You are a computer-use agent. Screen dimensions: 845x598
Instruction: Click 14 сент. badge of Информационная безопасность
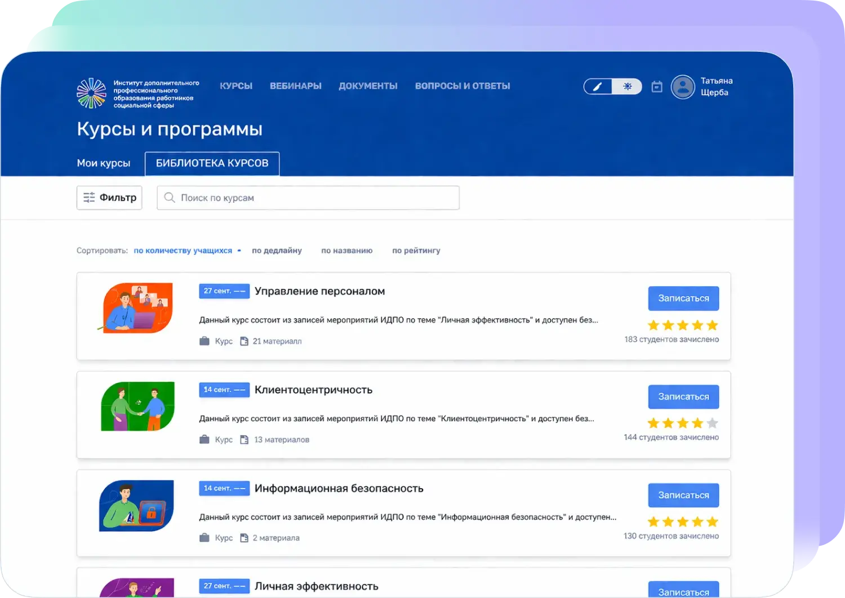tap(224, 488)
